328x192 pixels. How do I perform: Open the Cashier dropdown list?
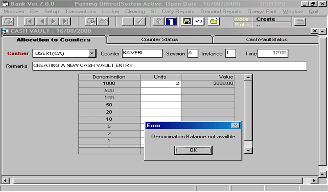pyautogui.click(x=92, y=54)
